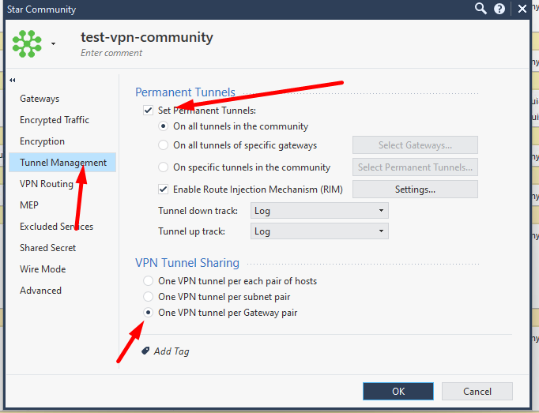Open the Wire Mode page
The height and width of the screenshot is (413, 539).
coord(43,269)
